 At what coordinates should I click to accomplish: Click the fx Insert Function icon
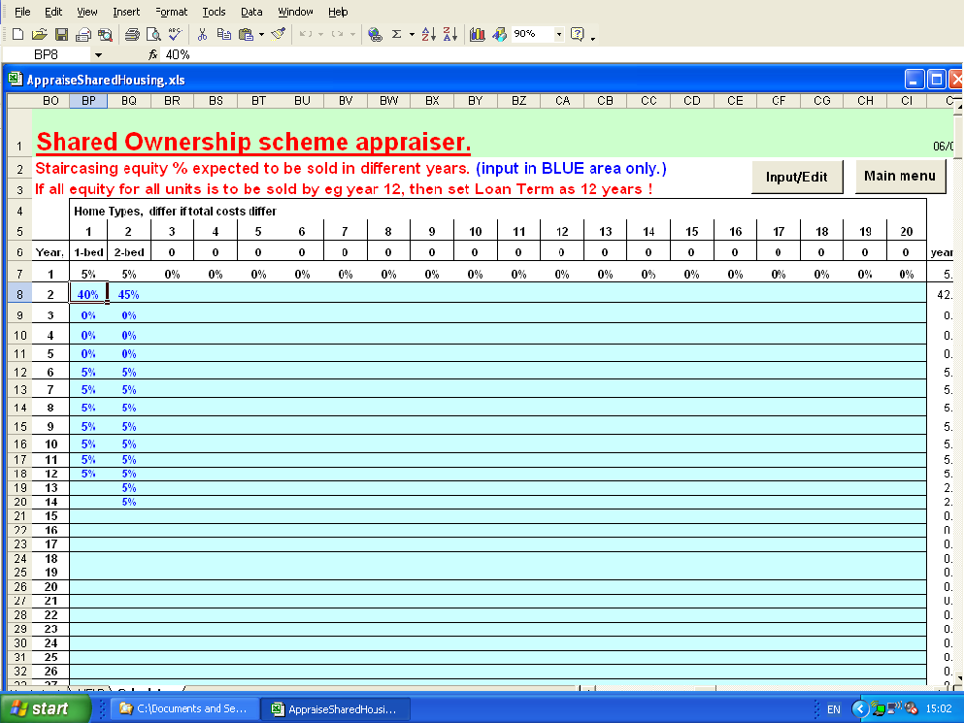tap(152, 54)
